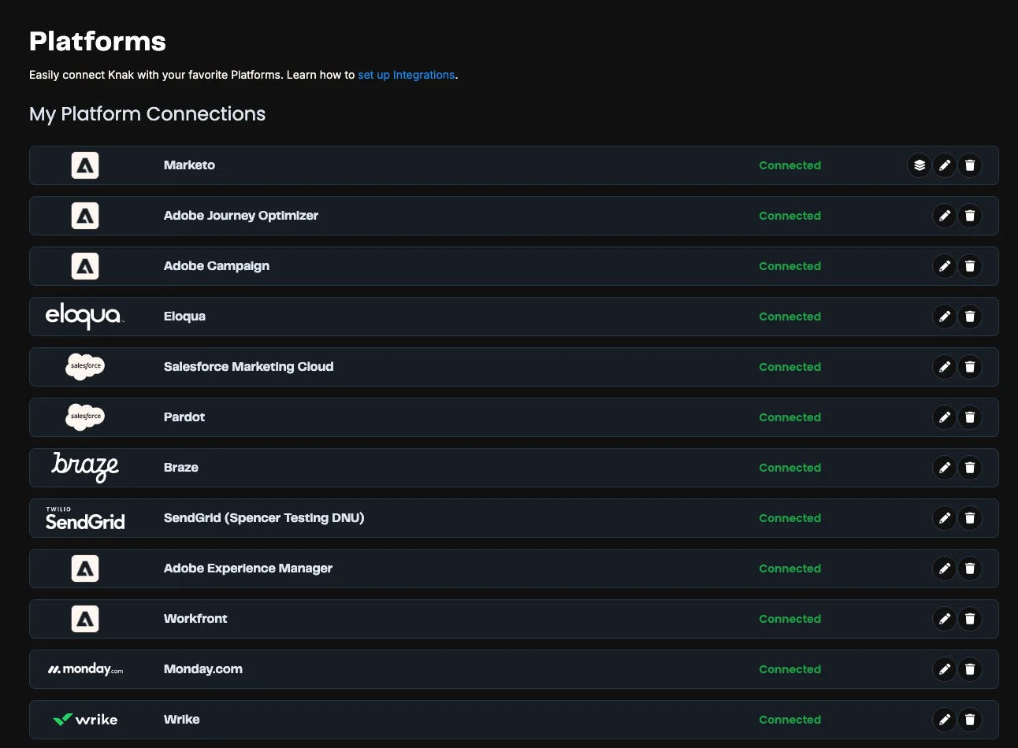Delete the Workfront connection
Screen dimensions: 1018x748
970,618
